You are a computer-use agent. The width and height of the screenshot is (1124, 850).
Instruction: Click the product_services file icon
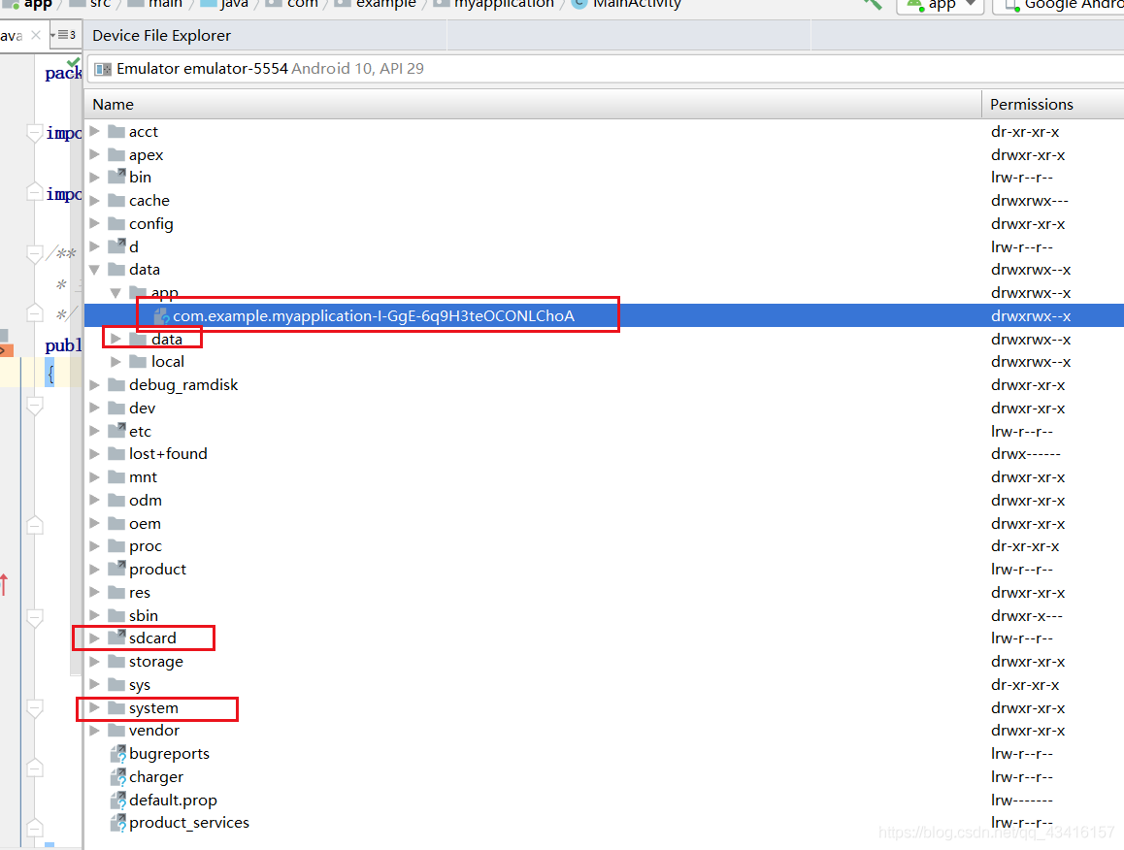tap(118, 823)
